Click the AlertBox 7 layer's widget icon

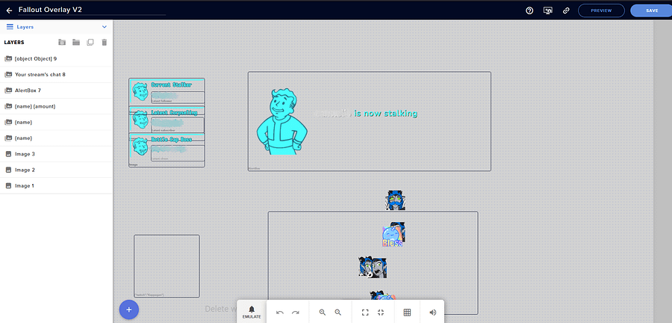(7, 90)
